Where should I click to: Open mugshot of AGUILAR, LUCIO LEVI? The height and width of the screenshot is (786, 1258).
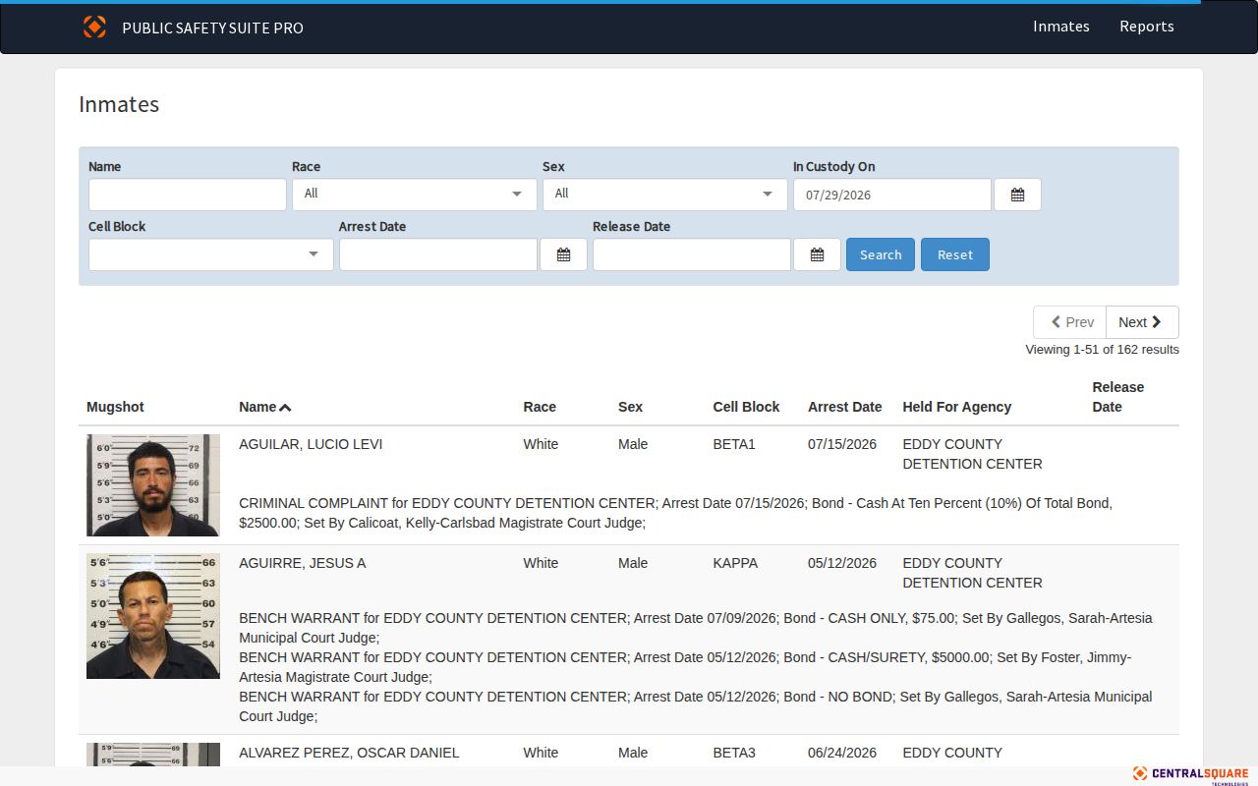(153, 485)
